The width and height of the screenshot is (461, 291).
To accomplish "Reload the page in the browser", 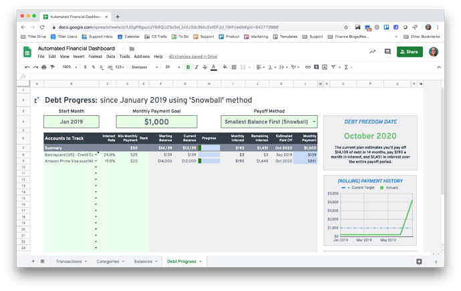I will [42, 27].
